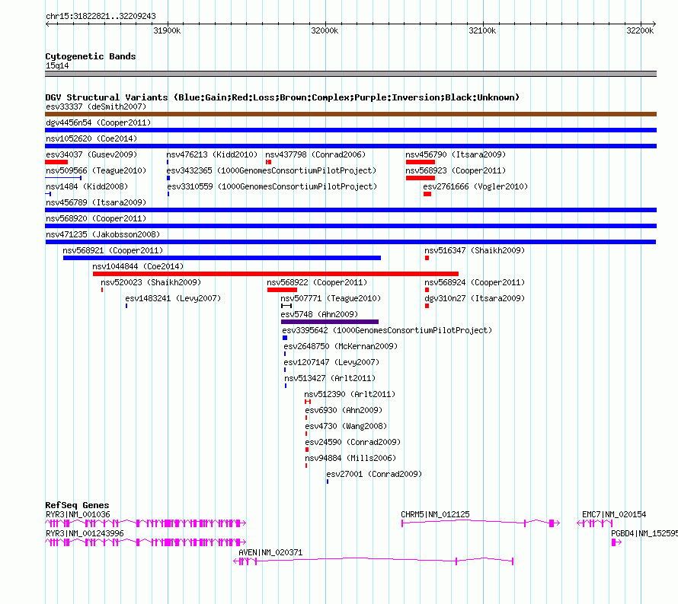Click the DGV Structural Variants track title
Image resolution: width=678 pixels, height=604 pixels.
pos(282,97)
